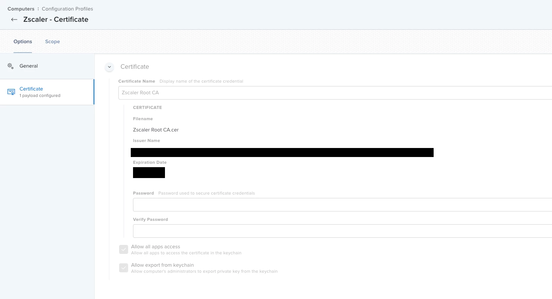Select the Options tab
This screenshot has height=299, width=552.
[23, 42]
